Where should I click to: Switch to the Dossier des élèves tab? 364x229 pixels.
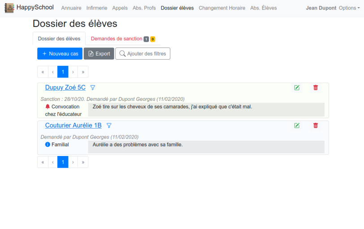coord(59,39)
